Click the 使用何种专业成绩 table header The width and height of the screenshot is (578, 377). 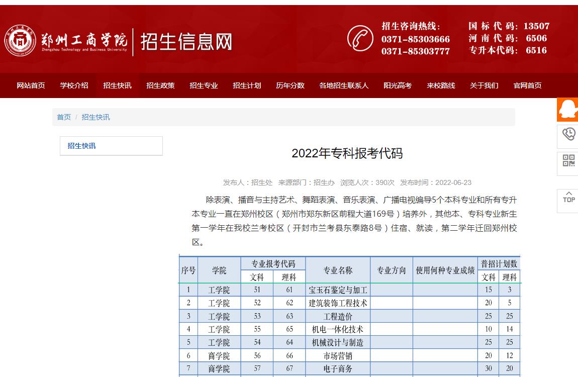point(445,270)
